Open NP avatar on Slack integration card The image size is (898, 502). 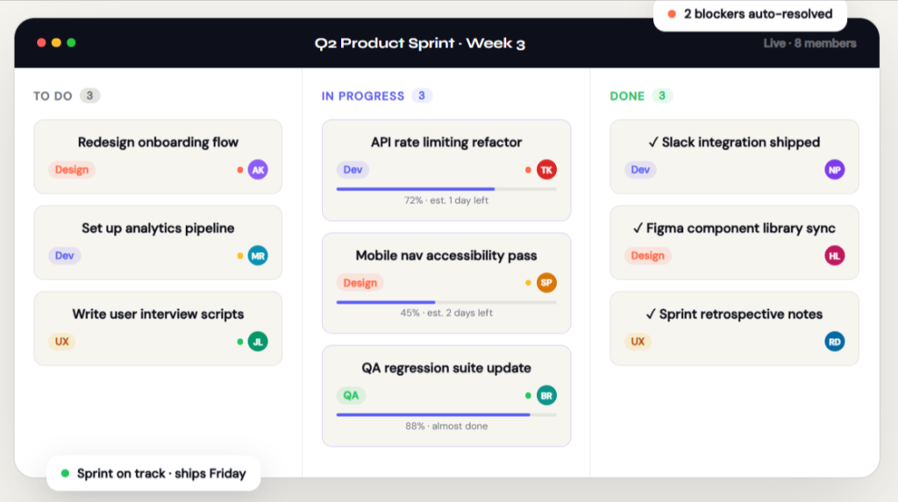click(x=835, y=170)
